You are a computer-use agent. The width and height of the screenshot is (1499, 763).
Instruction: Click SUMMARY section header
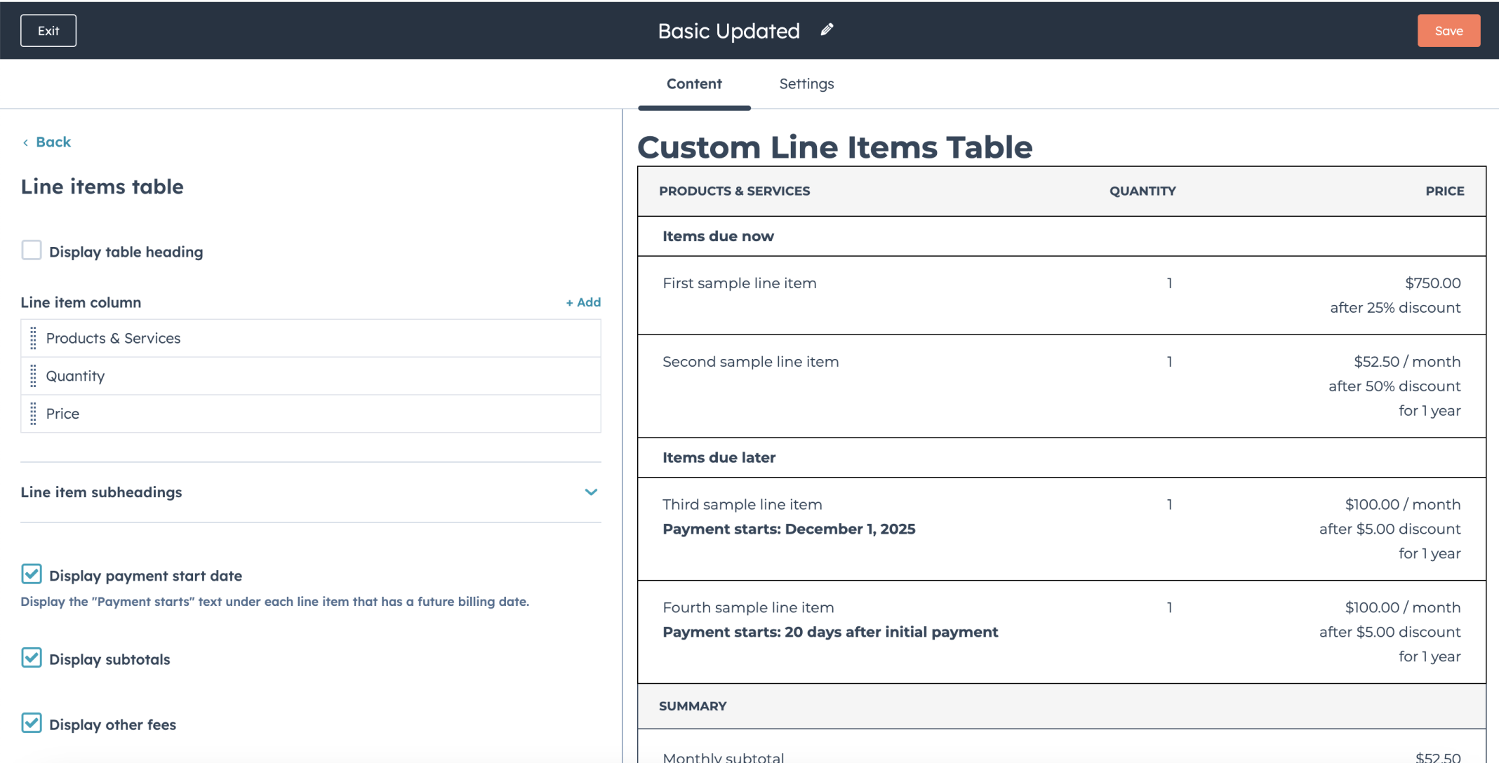click(x=693, y=706)
